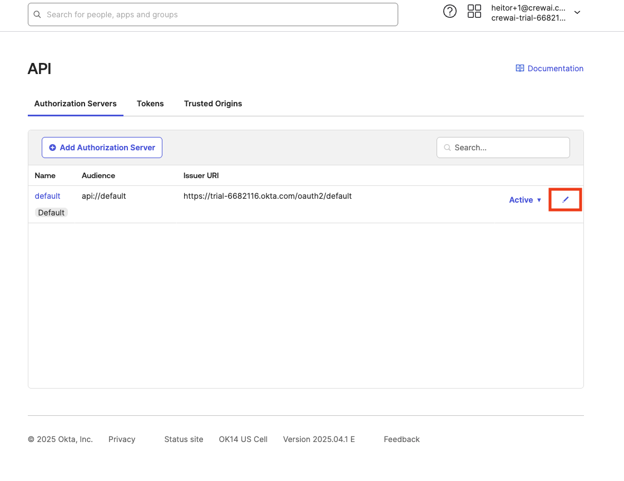Image resolution: width=624 pixels, height=481 pixels.
Task: Select the Authorization Servers tab
Action: pyautogui.click(x=76, y=104)
